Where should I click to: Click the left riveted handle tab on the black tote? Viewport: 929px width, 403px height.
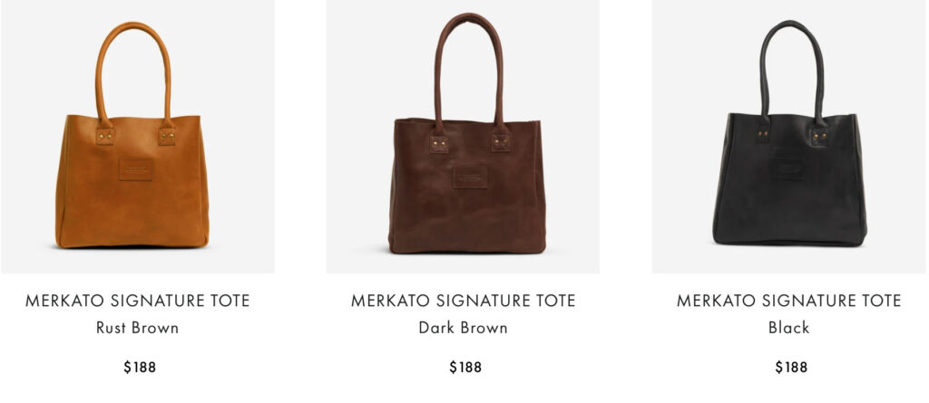click(x=764, y=135)
